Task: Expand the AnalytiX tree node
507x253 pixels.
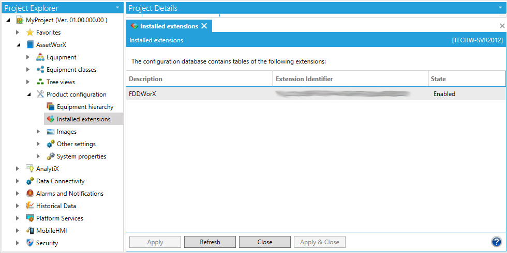Action: pos(19,169)
